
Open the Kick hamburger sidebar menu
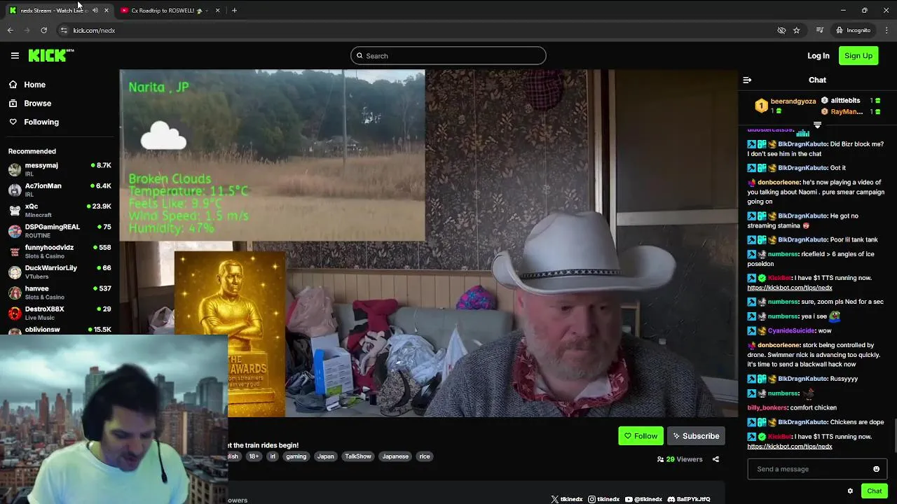15,55
